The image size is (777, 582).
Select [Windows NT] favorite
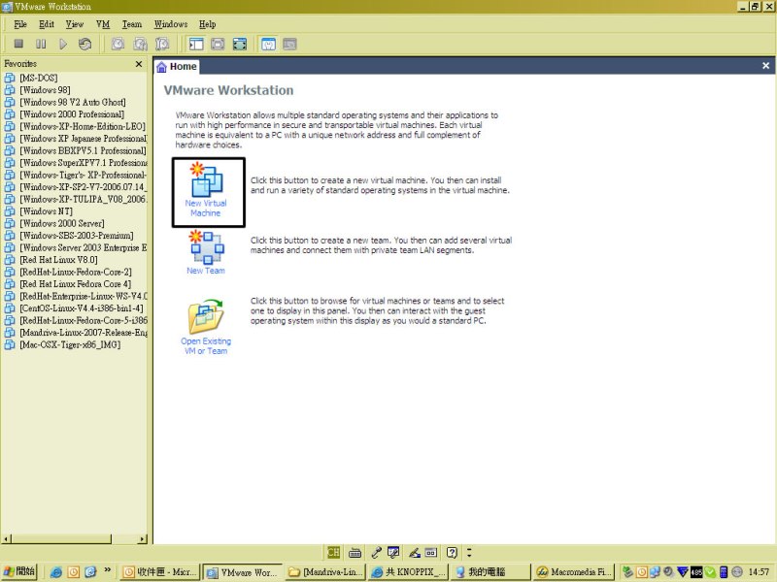coord(46,210)
